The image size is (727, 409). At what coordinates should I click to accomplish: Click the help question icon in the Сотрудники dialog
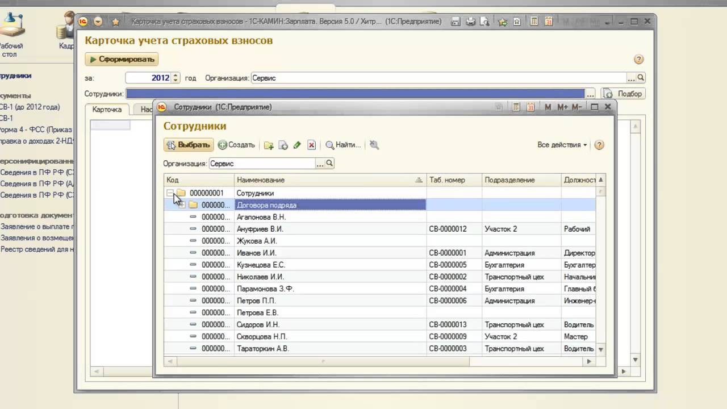(599, 145)
